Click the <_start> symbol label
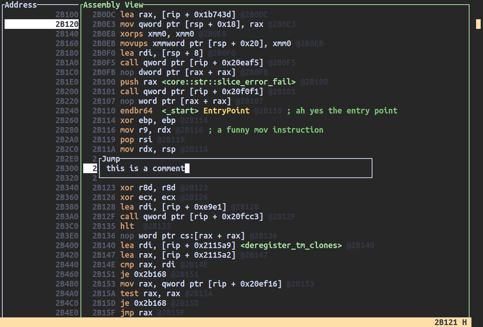 [180, 111]
